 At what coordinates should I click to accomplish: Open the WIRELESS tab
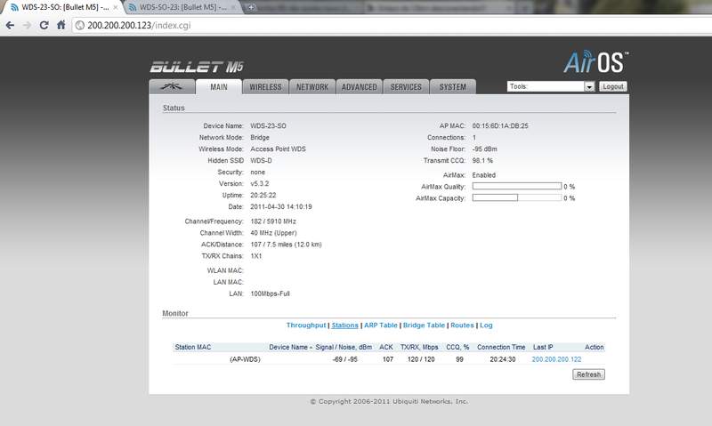tap(265, 86)
